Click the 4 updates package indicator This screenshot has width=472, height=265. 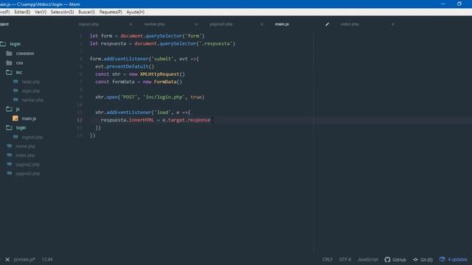click(x=454, y=259)
